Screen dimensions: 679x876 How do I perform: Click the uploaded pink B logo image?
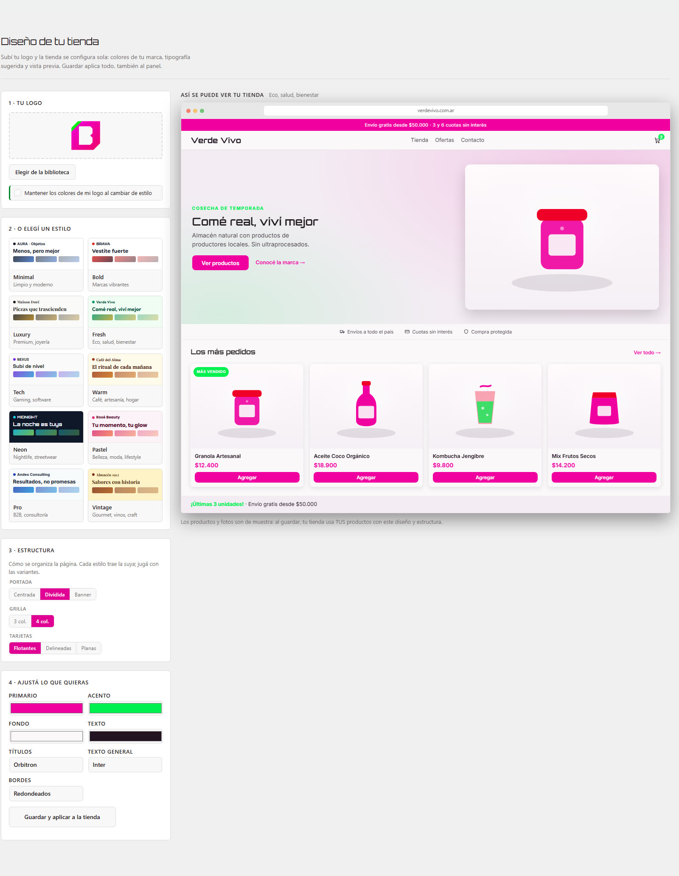pyautogui.click(x=86, y=136)
